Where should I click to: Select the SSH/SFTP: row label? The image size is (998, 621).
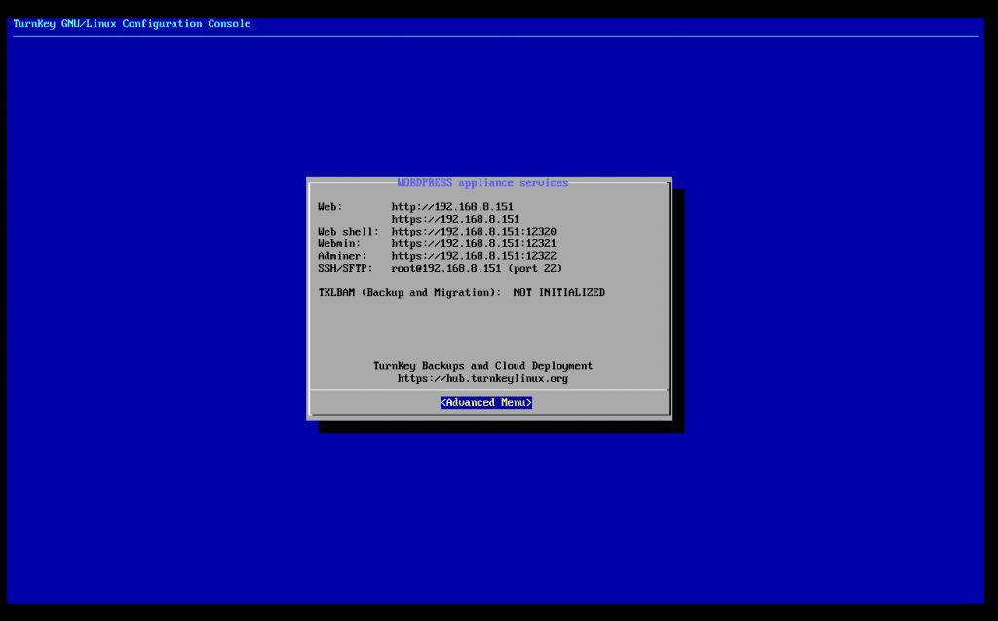tap(345, 268)
